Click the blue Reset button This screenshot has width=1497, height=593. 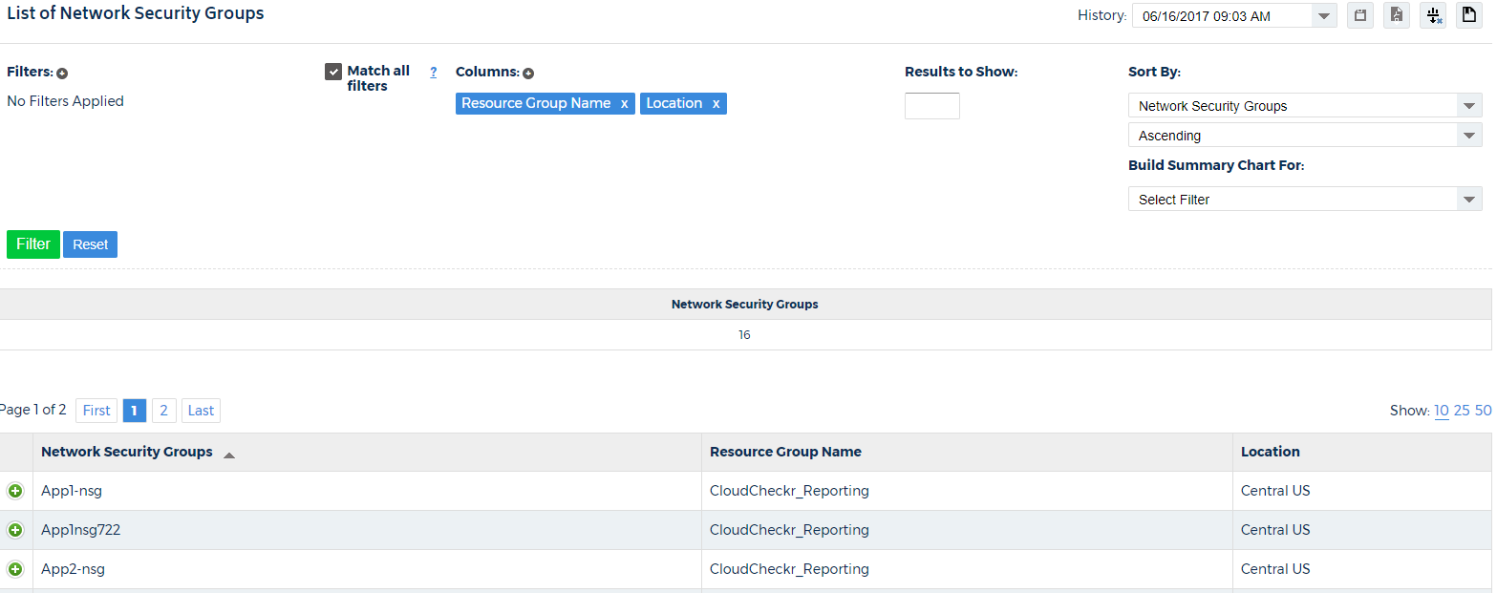tap(91, 244)
